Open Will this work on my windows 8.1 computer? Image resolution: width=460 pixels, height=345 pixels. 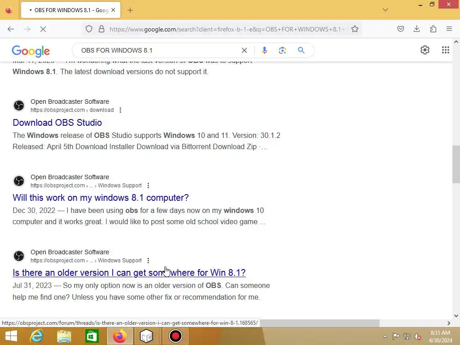[x=101, y=198]
